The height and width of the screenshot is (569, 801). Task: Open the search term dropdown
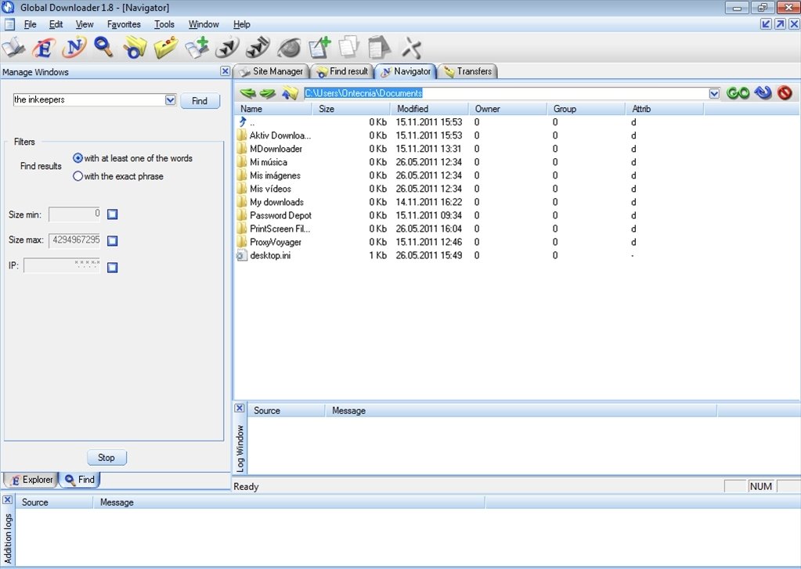coord(170,100)
